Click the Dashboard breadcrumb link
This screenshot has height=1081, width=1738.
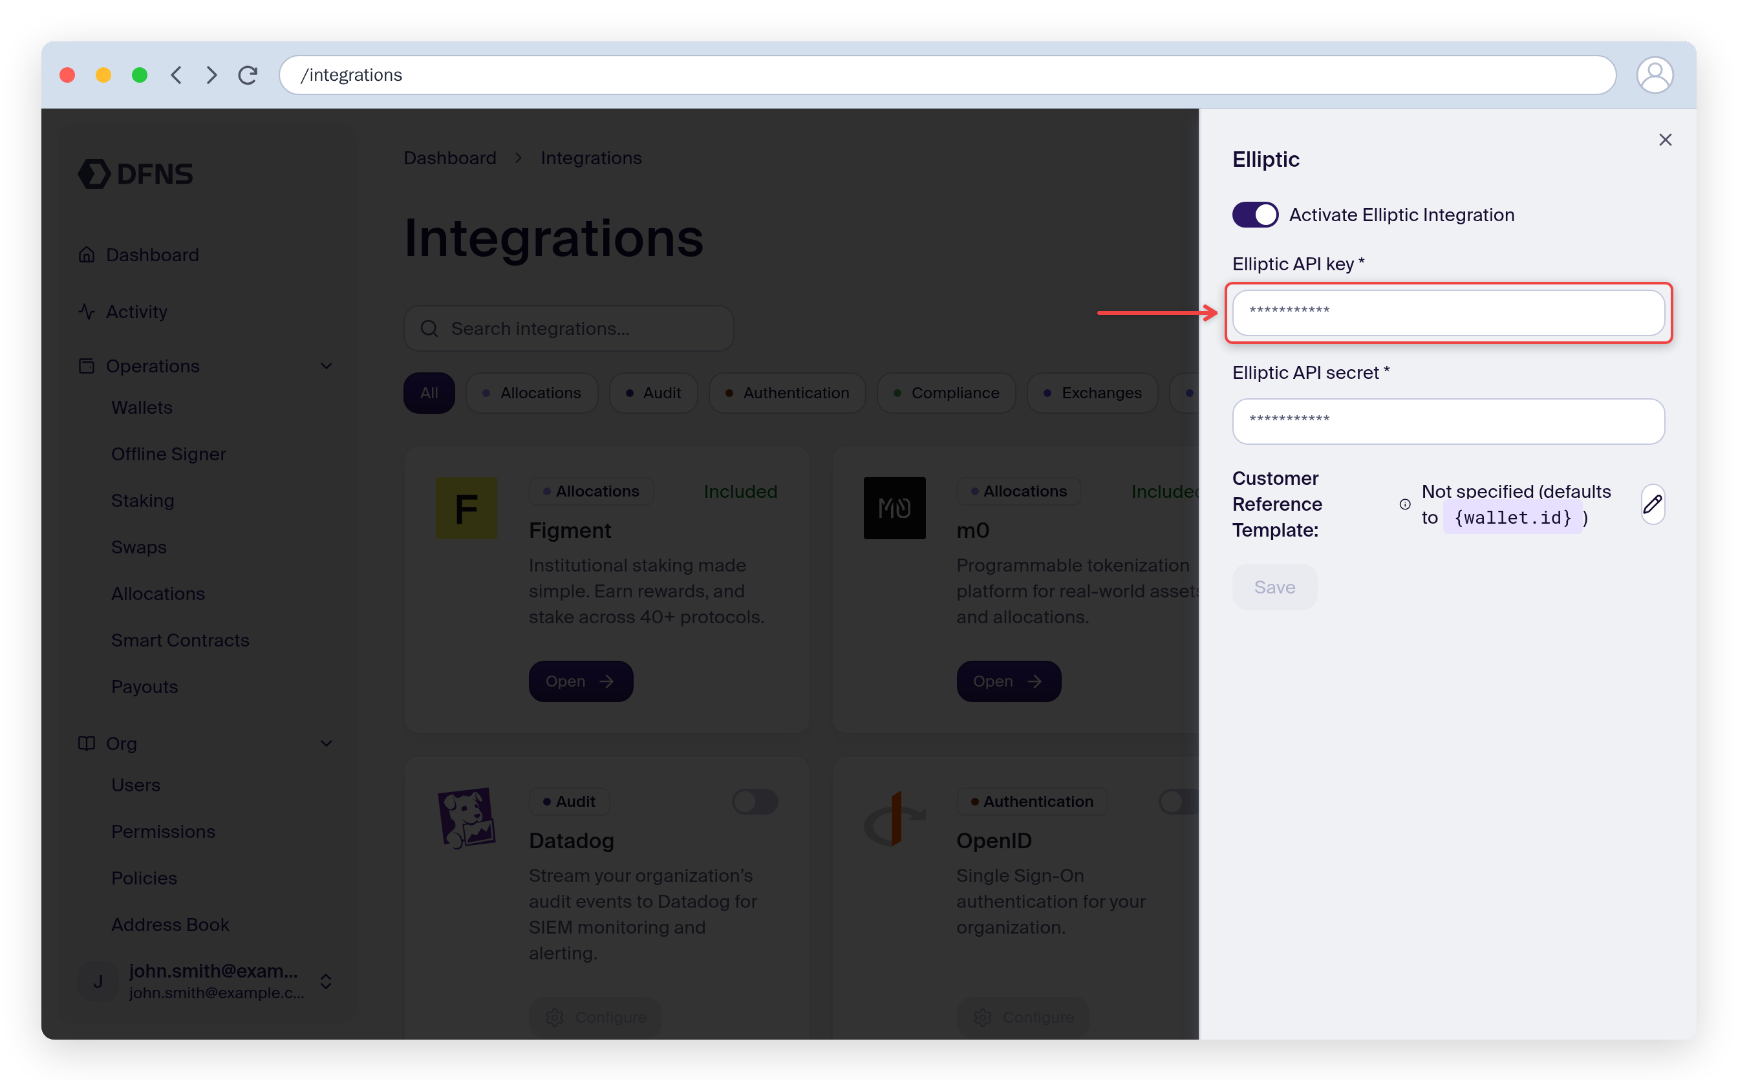tap(449, 158)
